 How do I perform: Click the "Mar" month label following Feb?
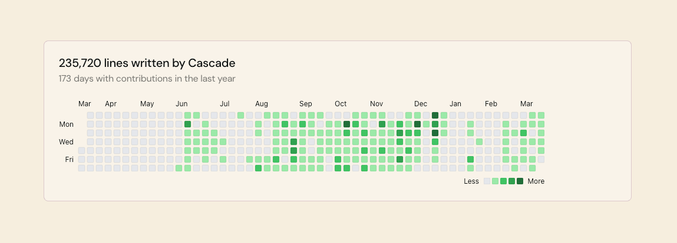527,104
